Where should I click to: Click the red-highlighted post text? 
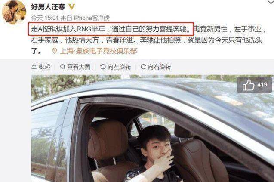[111, 29]
